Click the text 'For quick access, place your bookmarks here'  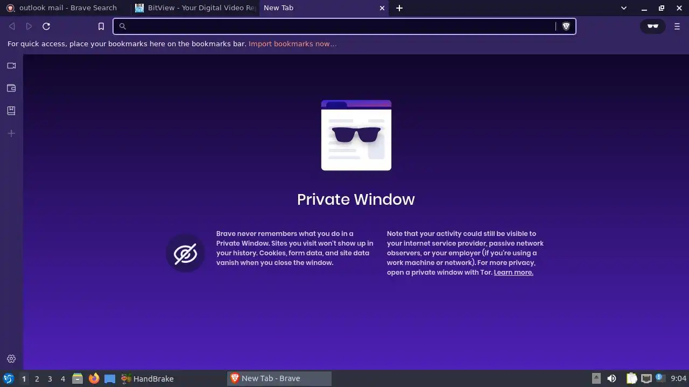pos(127,44)
